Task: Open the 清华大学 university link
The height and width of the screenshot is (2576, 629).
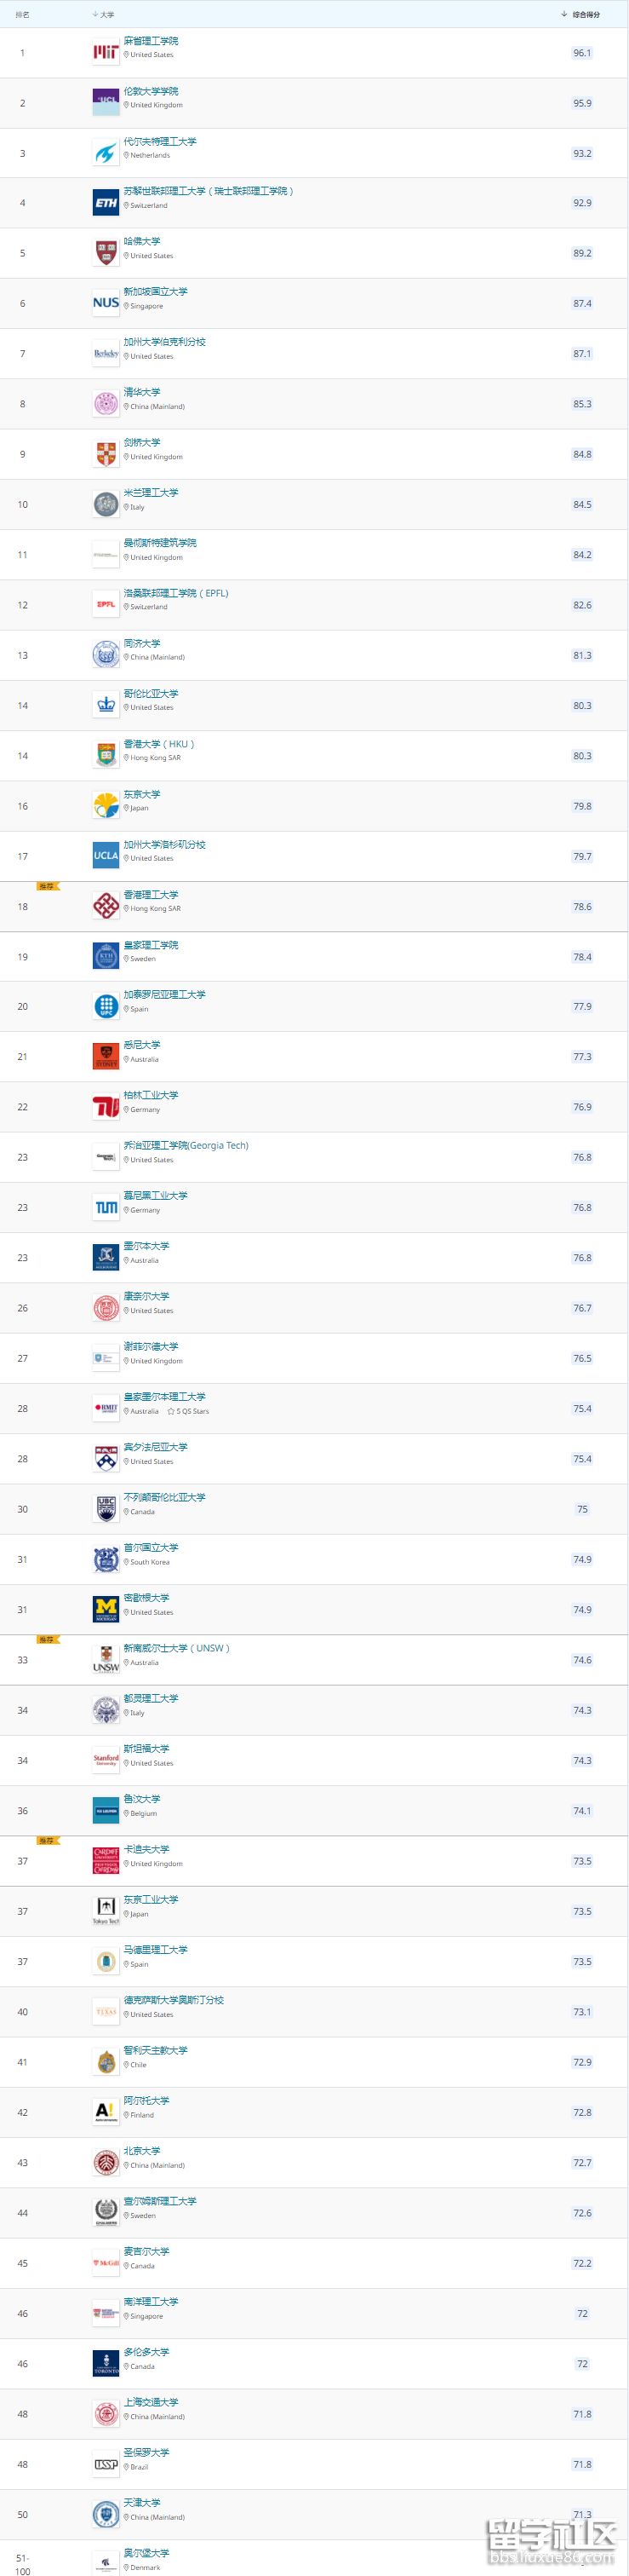Action: click(142, 392)
